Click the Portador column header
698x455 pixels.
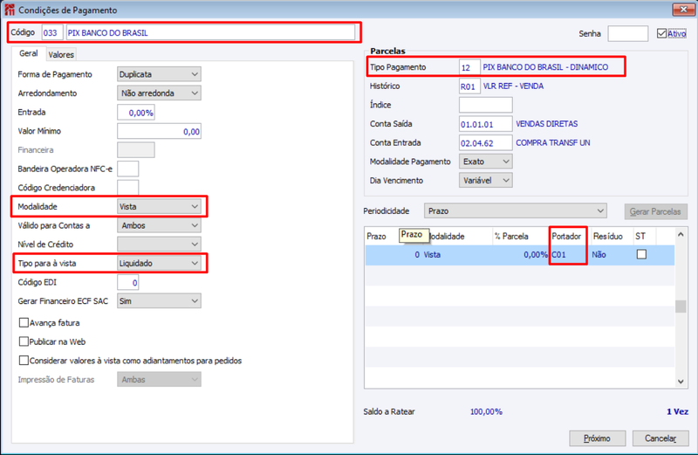(569, 236)
